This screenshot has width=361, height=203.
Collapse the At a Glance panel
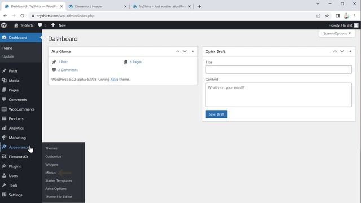(x=193, y=51)
